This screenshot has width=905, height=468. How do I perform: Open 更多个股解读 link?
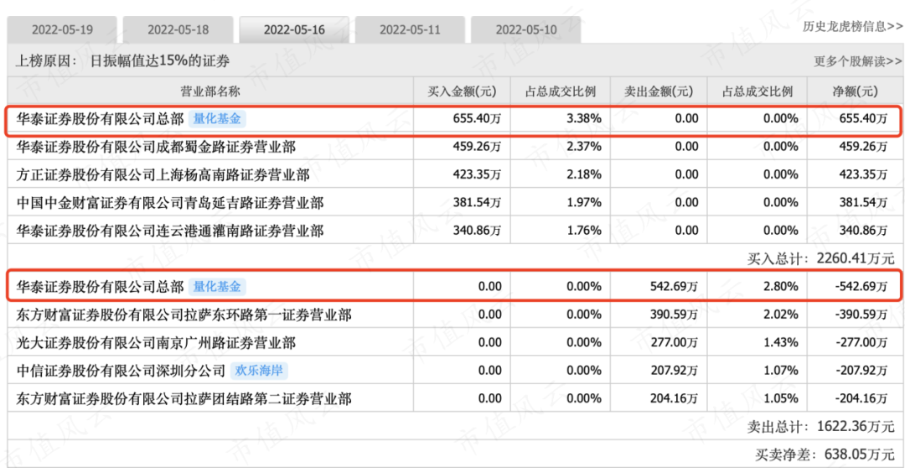858,61
